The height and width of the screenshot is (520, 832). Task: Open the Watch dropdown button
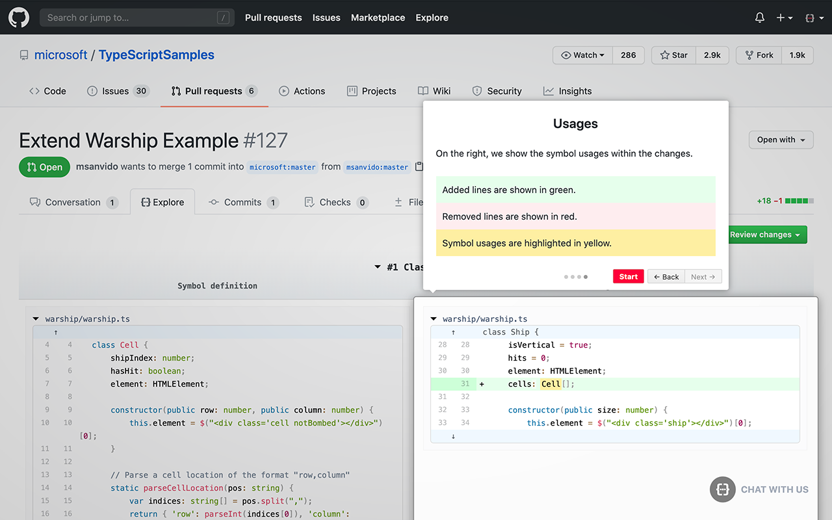(x=582, y=55)
